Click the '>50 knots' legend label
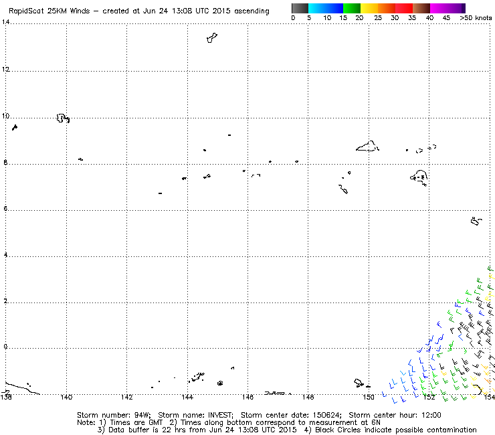Screen dimensions: 495x435 point(476,18)
